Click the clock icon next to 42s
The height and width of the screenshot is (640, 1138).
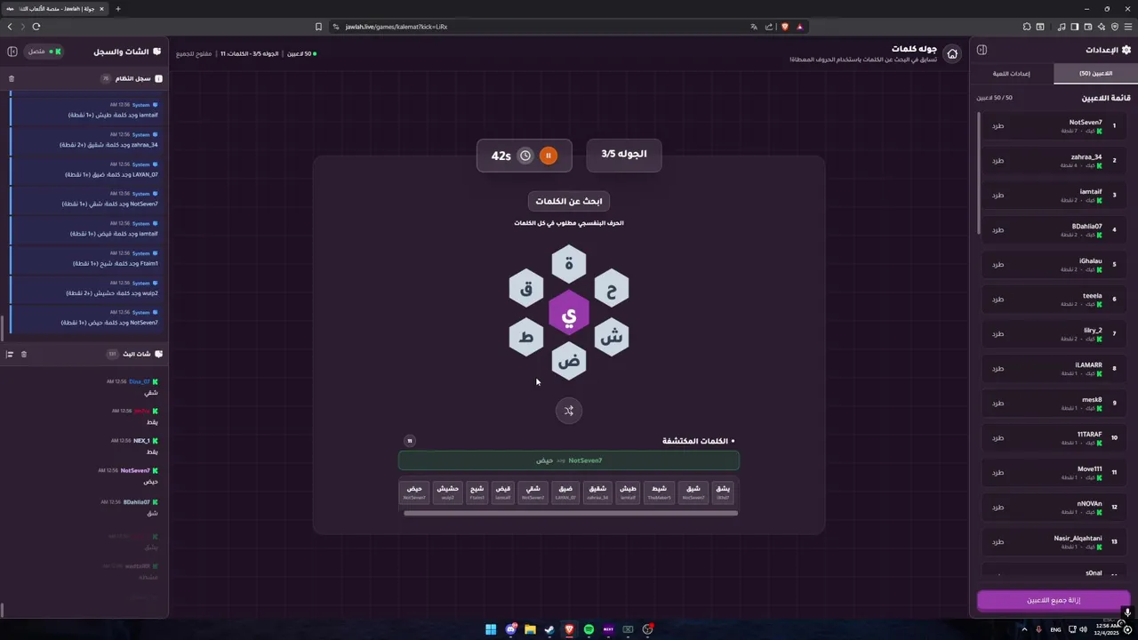pyautogui.click(x=525, y=156)
